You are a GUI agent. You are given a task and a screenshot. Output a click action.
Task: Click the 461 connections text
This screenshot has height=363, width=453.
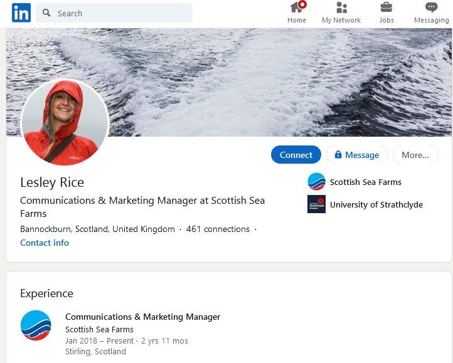point(218,229)
